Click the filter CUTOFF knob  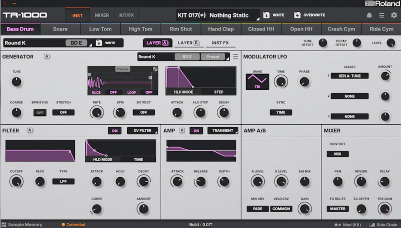16,181
